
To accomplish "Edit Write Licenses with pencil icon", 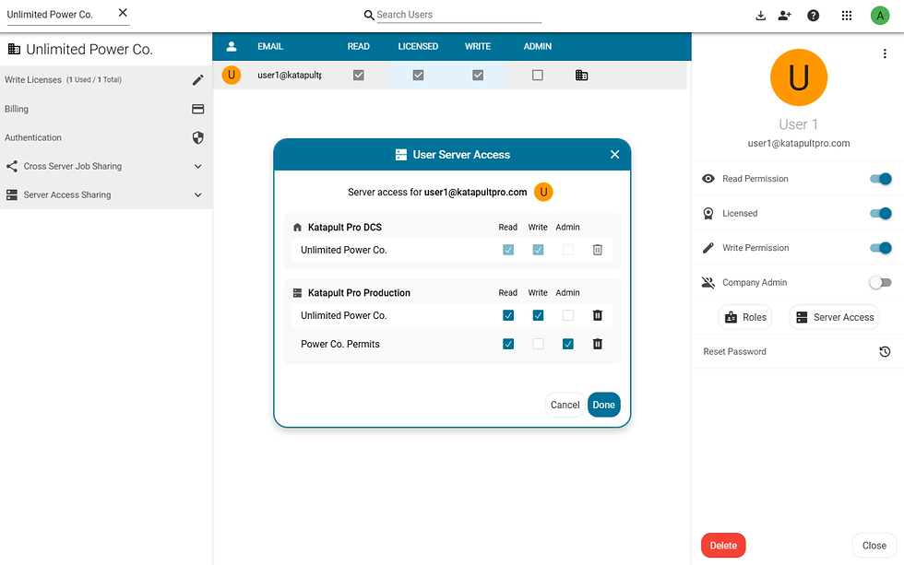I will click(197, 80).
